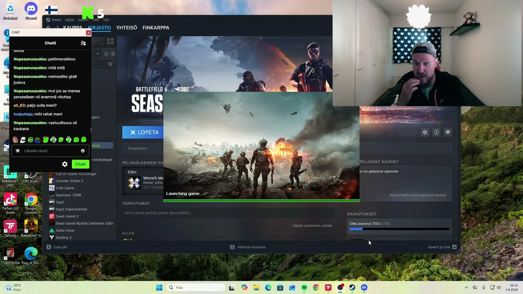Viewport: 523px width, 294px height.
Task: Open the Finnish flag desktop file
Action: tap(51, 10)
